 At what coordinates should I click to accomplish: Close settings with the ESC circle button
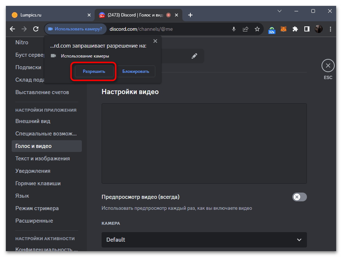click(x=328, y=66)
